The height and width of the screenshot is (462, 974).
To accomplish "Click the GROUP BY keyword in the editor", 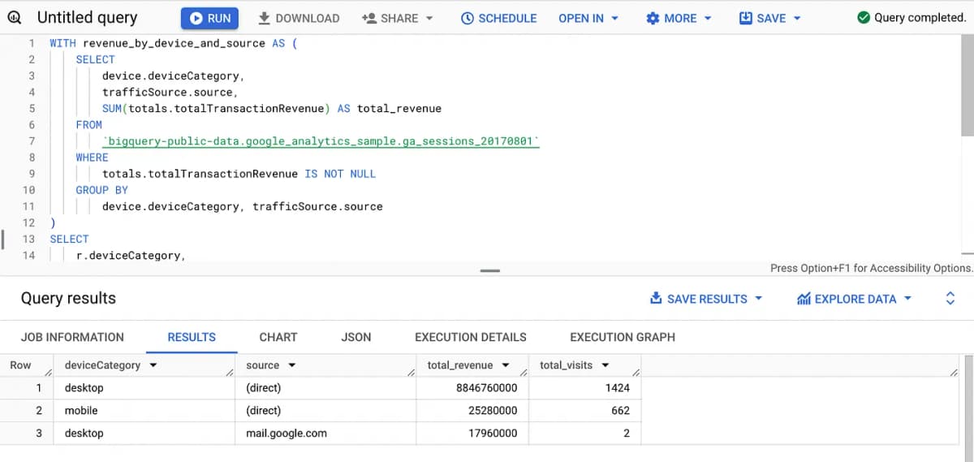I will pyautogui.click(x=102, y=190).
